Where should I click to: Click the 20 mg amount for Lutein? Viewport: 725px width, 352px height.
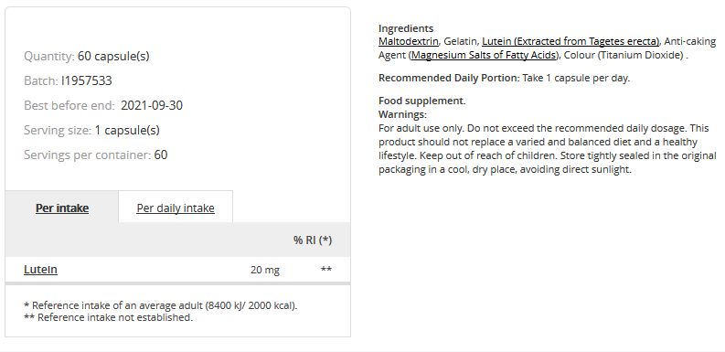pos(265,270)
